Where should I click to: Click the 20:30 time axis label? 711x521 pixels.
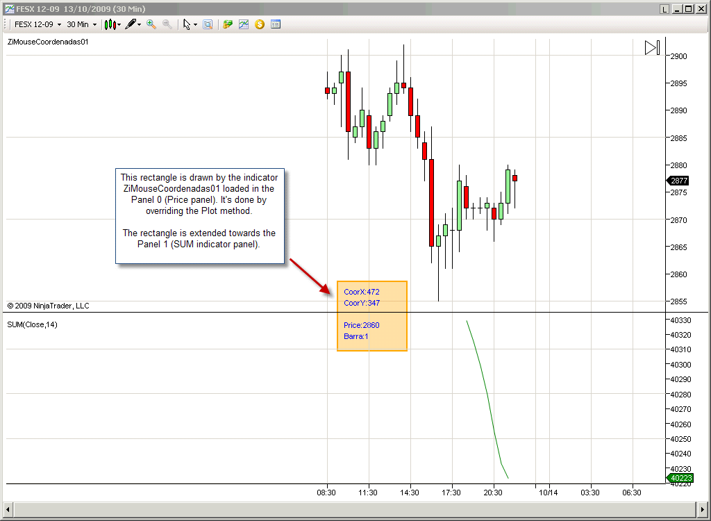pyautogui.click(x=492, y=493)
